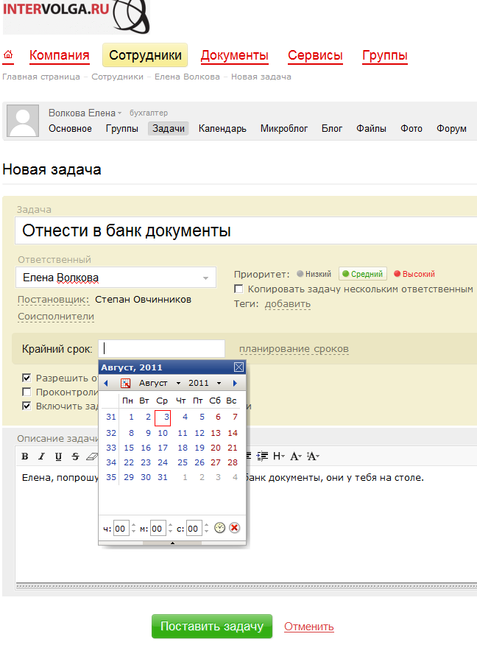The image size is (477, 645).
Task: Toggle the Разрешить checkbox
Action: [26, 378]
